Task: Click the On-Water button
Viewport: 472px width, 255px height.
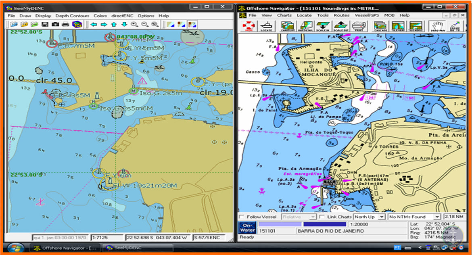Action: click(x=247, y=228)
